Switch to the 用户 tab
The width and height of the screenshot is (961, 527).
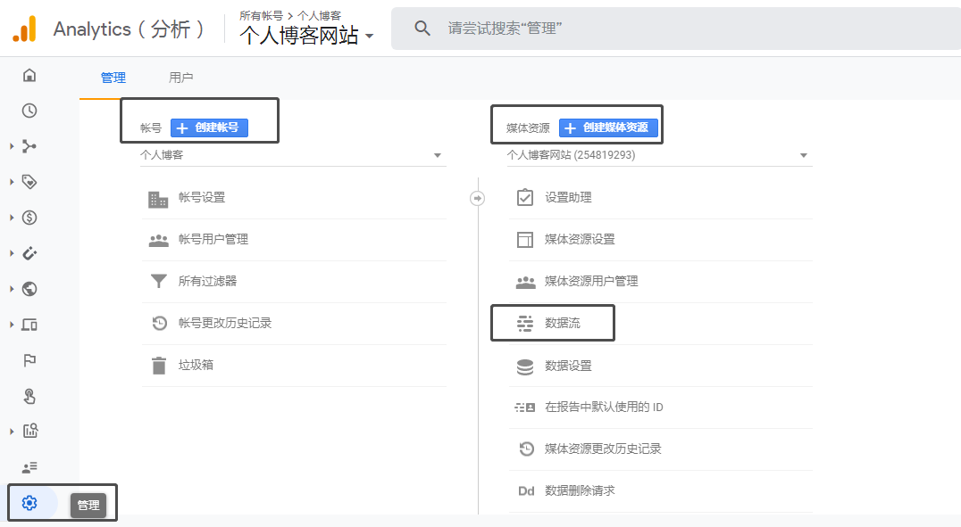click(180, 78)
